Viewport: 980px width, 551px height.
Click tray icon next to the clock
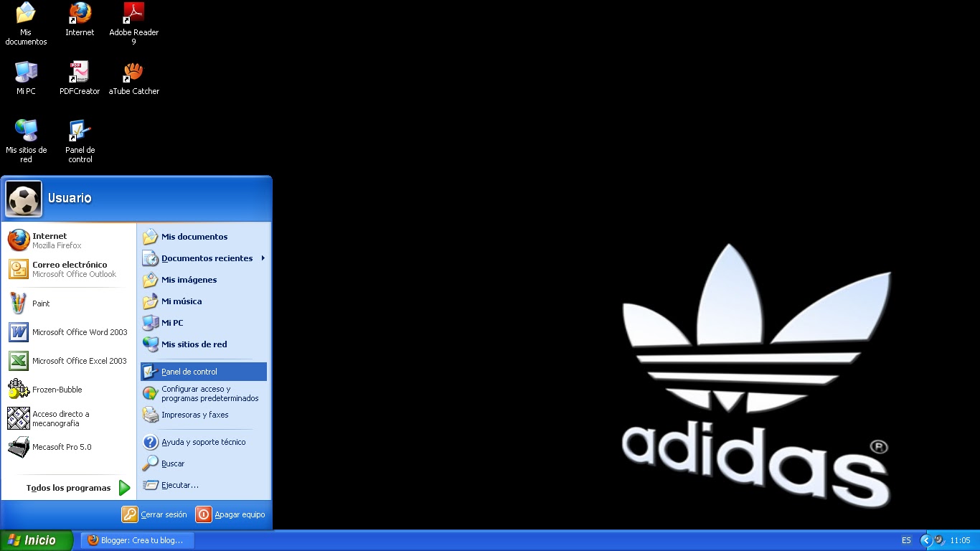click(939, 540)
